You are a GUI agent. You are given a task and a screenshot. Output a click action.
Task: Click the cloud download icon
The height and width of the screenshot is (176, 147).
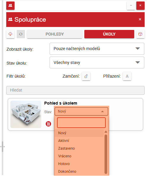click(x=10, y=34)
